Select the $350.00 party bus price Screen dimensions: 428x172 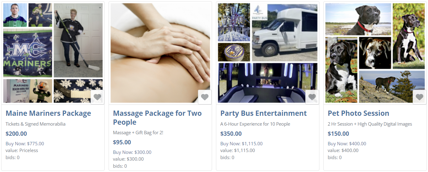click(x=231, y=134)
